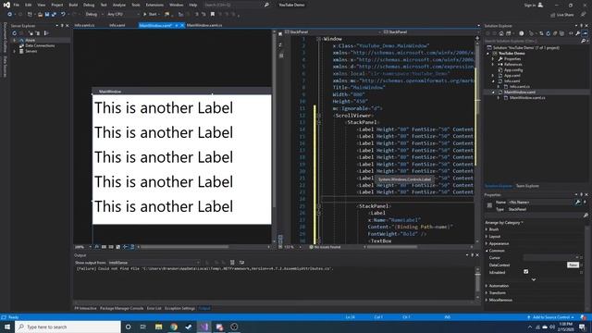592x333 pixels.
Task: Click the Refresh icon in Server Explorer
Action: [x=15, y=33]
